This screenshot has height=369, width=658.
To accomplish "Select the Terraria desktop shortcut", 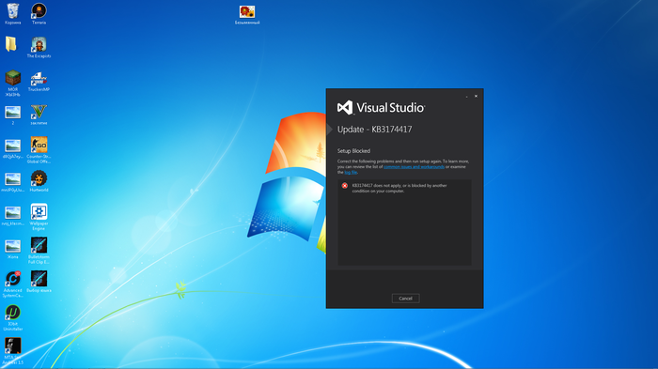I will pos(39,14).
